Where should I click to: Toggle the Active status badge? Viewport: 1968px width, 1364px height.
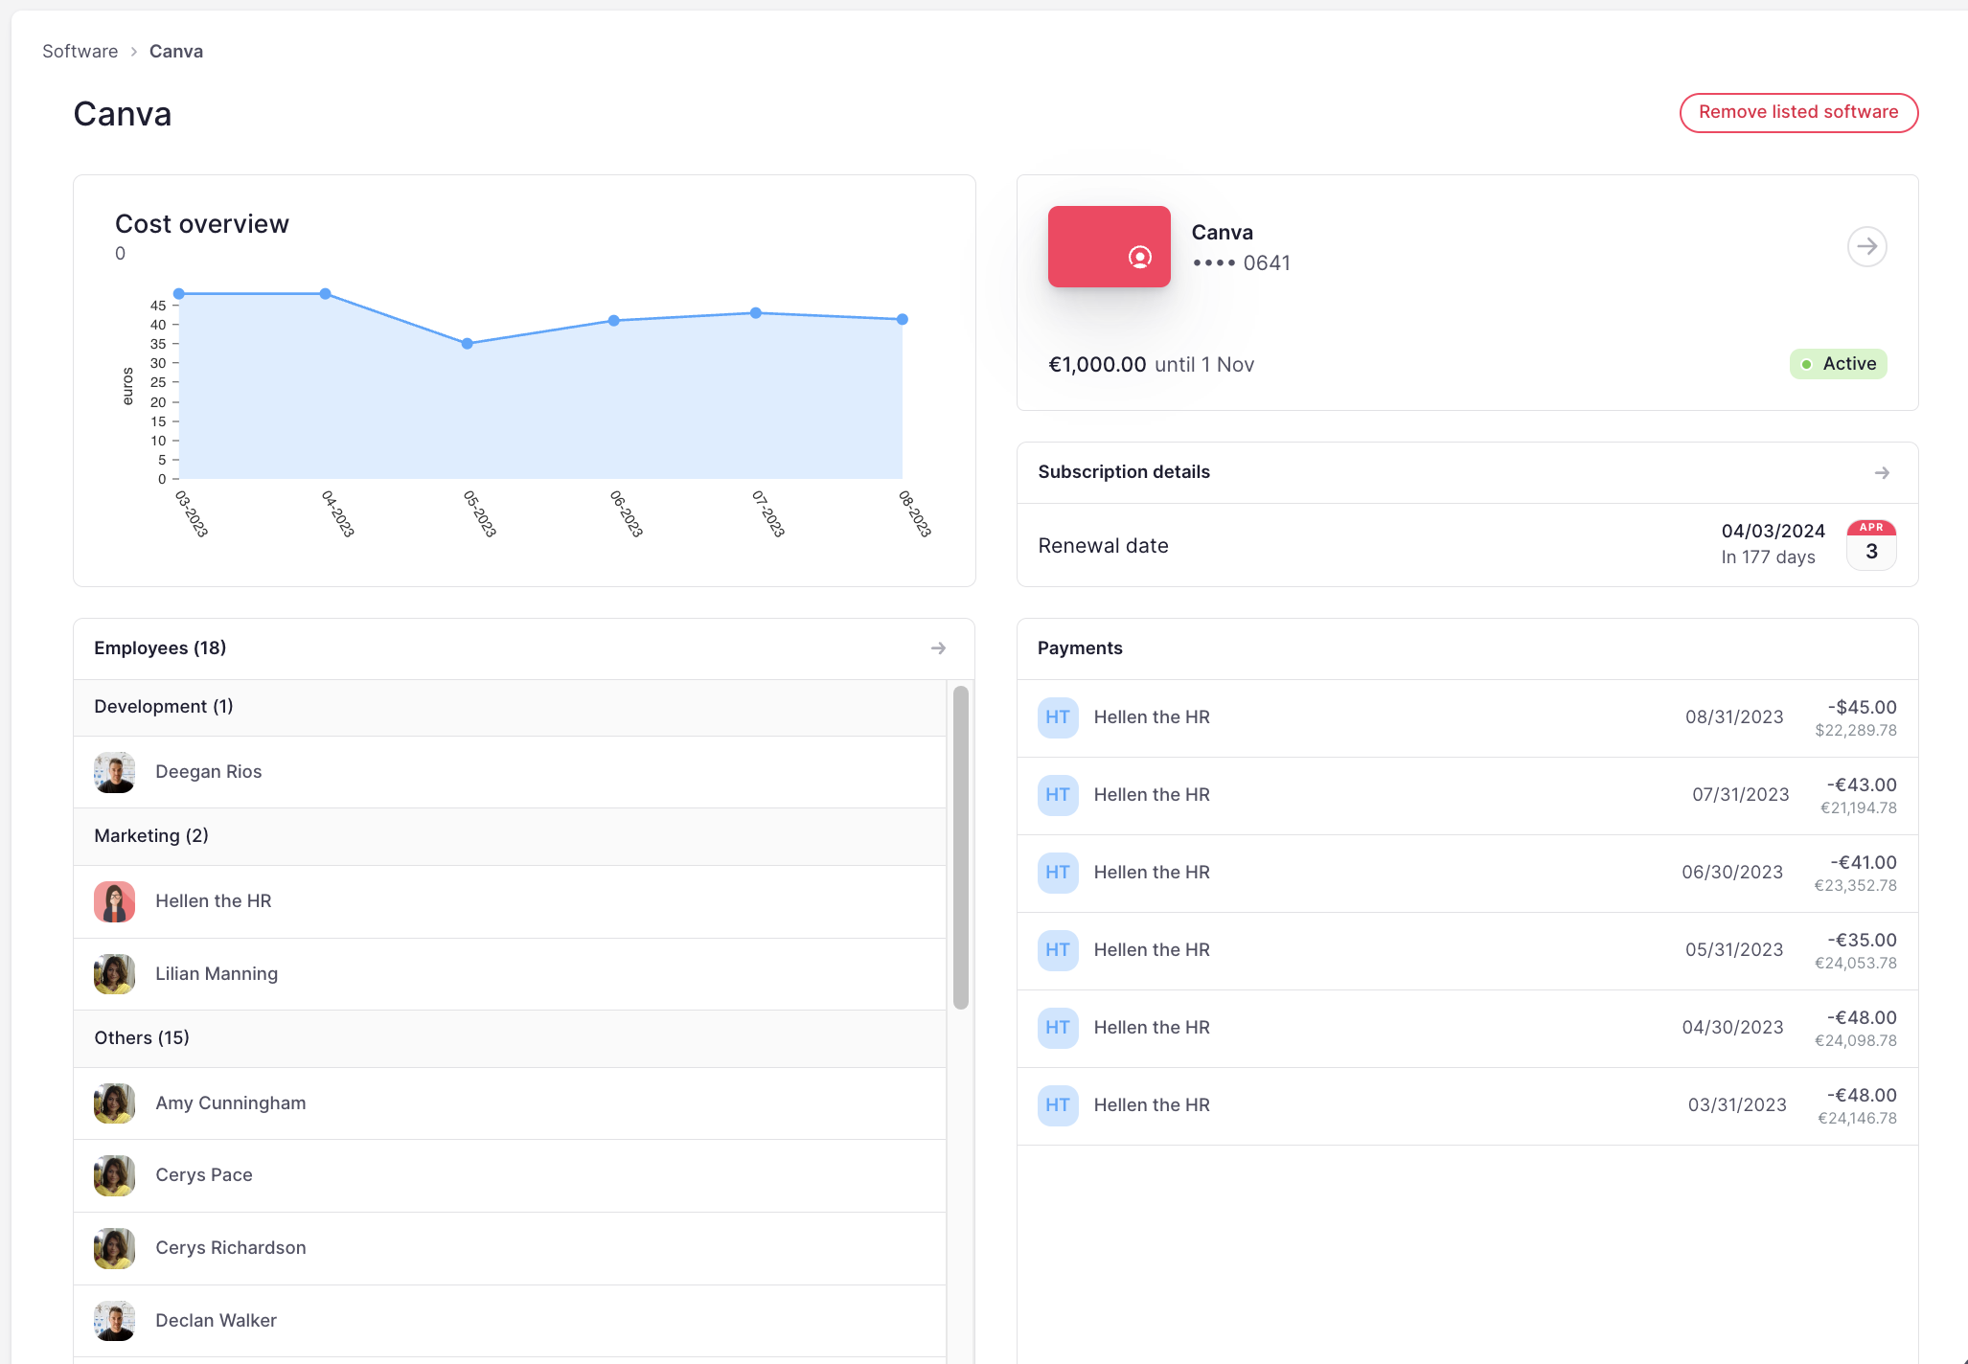point(1838,363)
